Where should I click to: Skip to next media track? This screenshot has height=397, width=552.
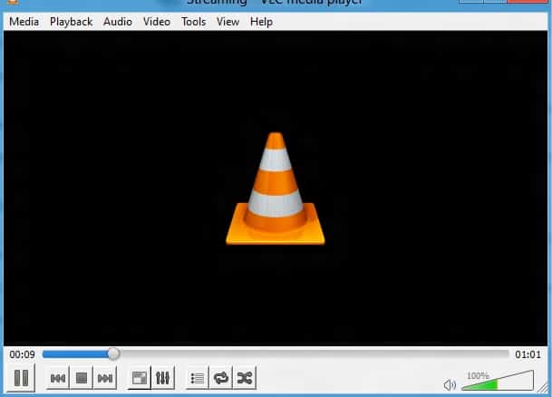tap(105, 378)
